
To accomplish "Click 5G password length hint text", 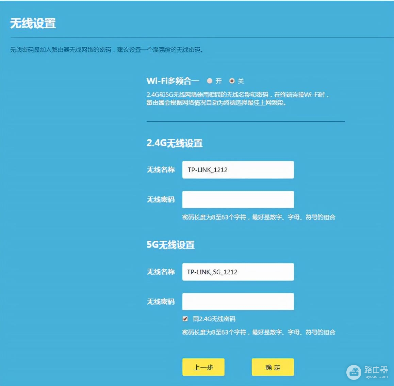I will 259,332.
